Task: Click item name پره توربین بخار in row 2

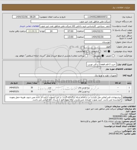Action: tap(84, 92)
